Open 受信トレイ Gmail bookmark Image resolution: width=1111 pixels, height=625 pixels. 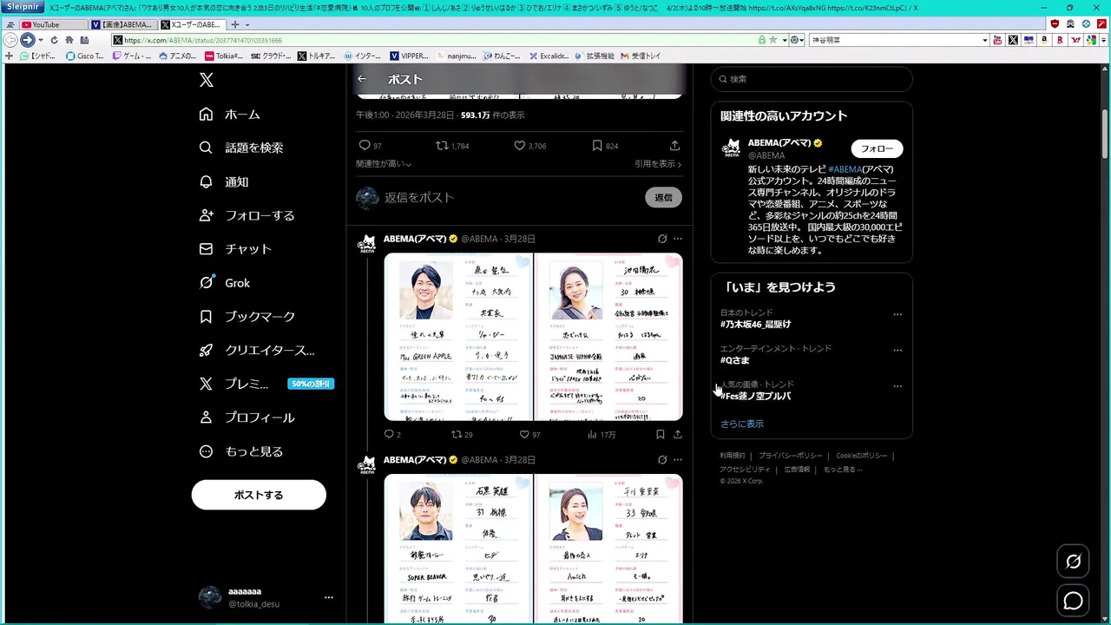coord(640,56)
